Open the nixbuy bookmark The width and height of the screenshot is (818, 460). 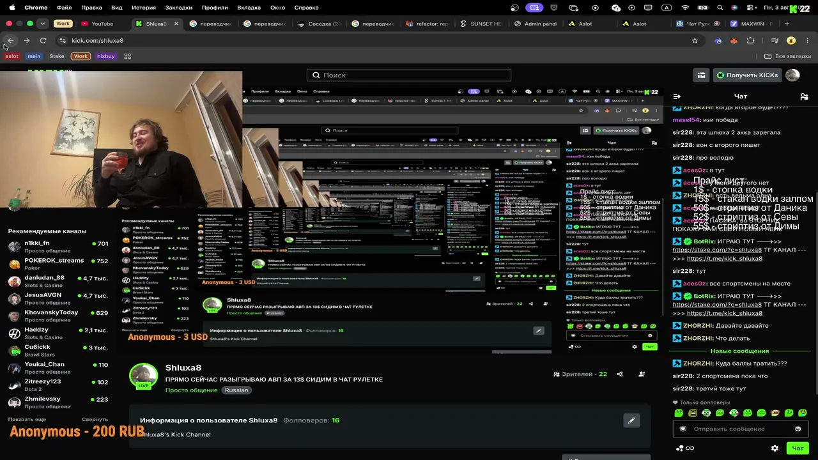pyautogui.click(x=105, y=56)
